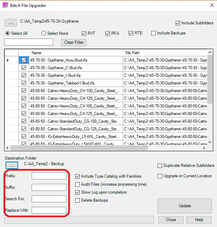Viewport: 217px width, 227px height.
Task: Click the Search For input field
Action: 49,199
